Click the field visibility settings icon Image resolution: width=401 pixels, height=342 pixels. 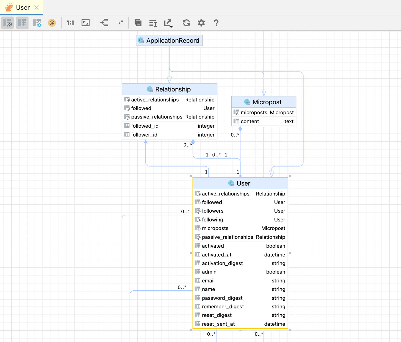pos(37,23)
